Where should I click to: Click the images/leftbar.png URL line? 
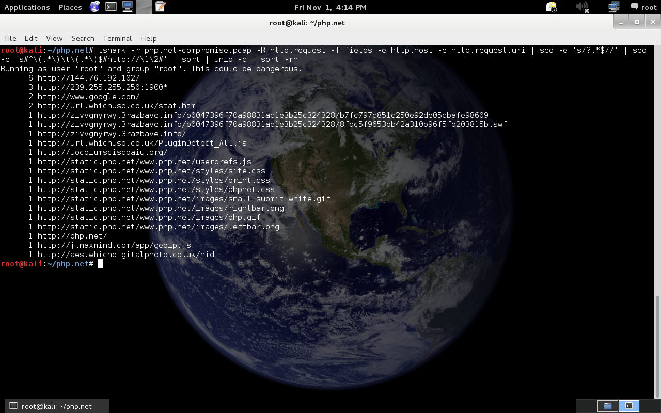[x=158, y=227]
